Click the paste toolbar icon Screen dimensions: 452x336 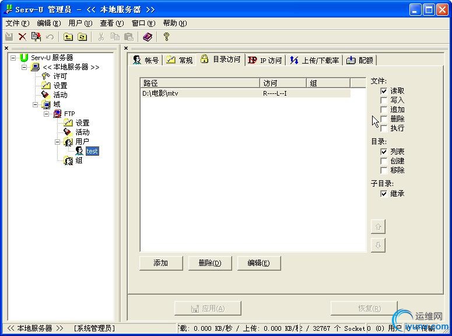tap(128, 37)
